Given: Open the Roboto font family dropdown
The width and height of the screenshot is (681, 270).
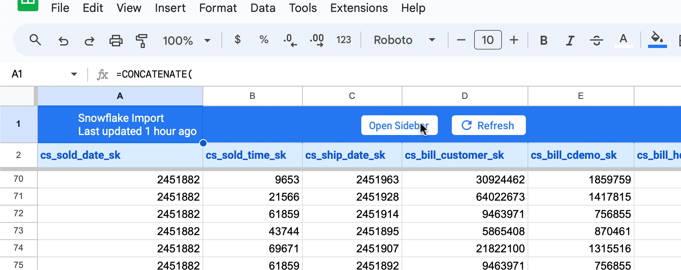Looking at the screenshot, I should 404,40.
